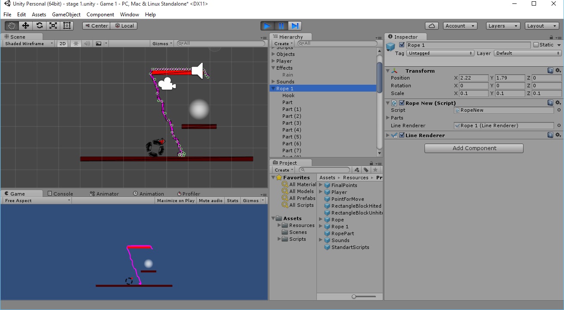Switch to the Animator tab

click(x=104, y=193)
